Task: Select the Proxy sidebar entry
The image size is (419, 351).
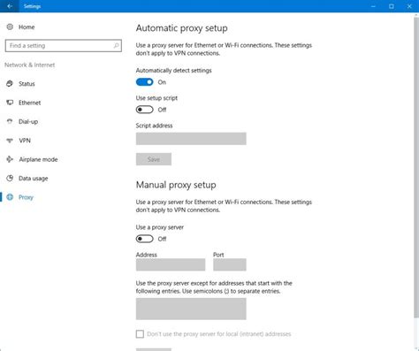Action: pos(26,197)
